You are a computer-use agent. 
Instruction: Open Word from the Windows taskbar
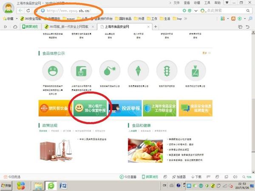click(x=63, y=185)
